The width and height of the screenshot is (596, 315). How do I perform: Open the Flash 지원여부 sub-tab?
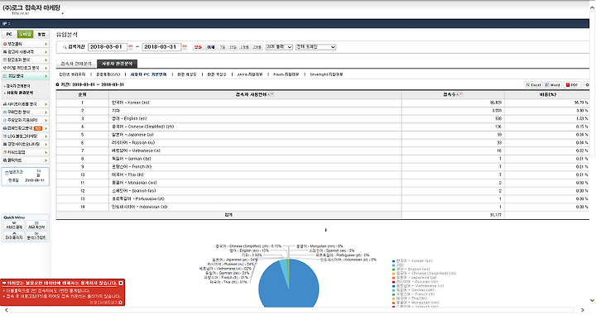point(286,74)
